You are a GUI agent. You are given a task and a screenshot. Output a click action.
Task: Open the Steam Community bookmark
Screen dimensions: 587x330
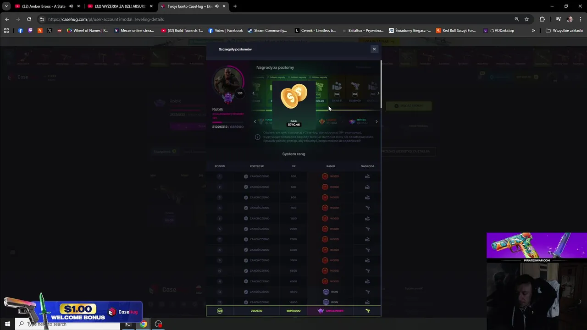[x=267, y=31]
